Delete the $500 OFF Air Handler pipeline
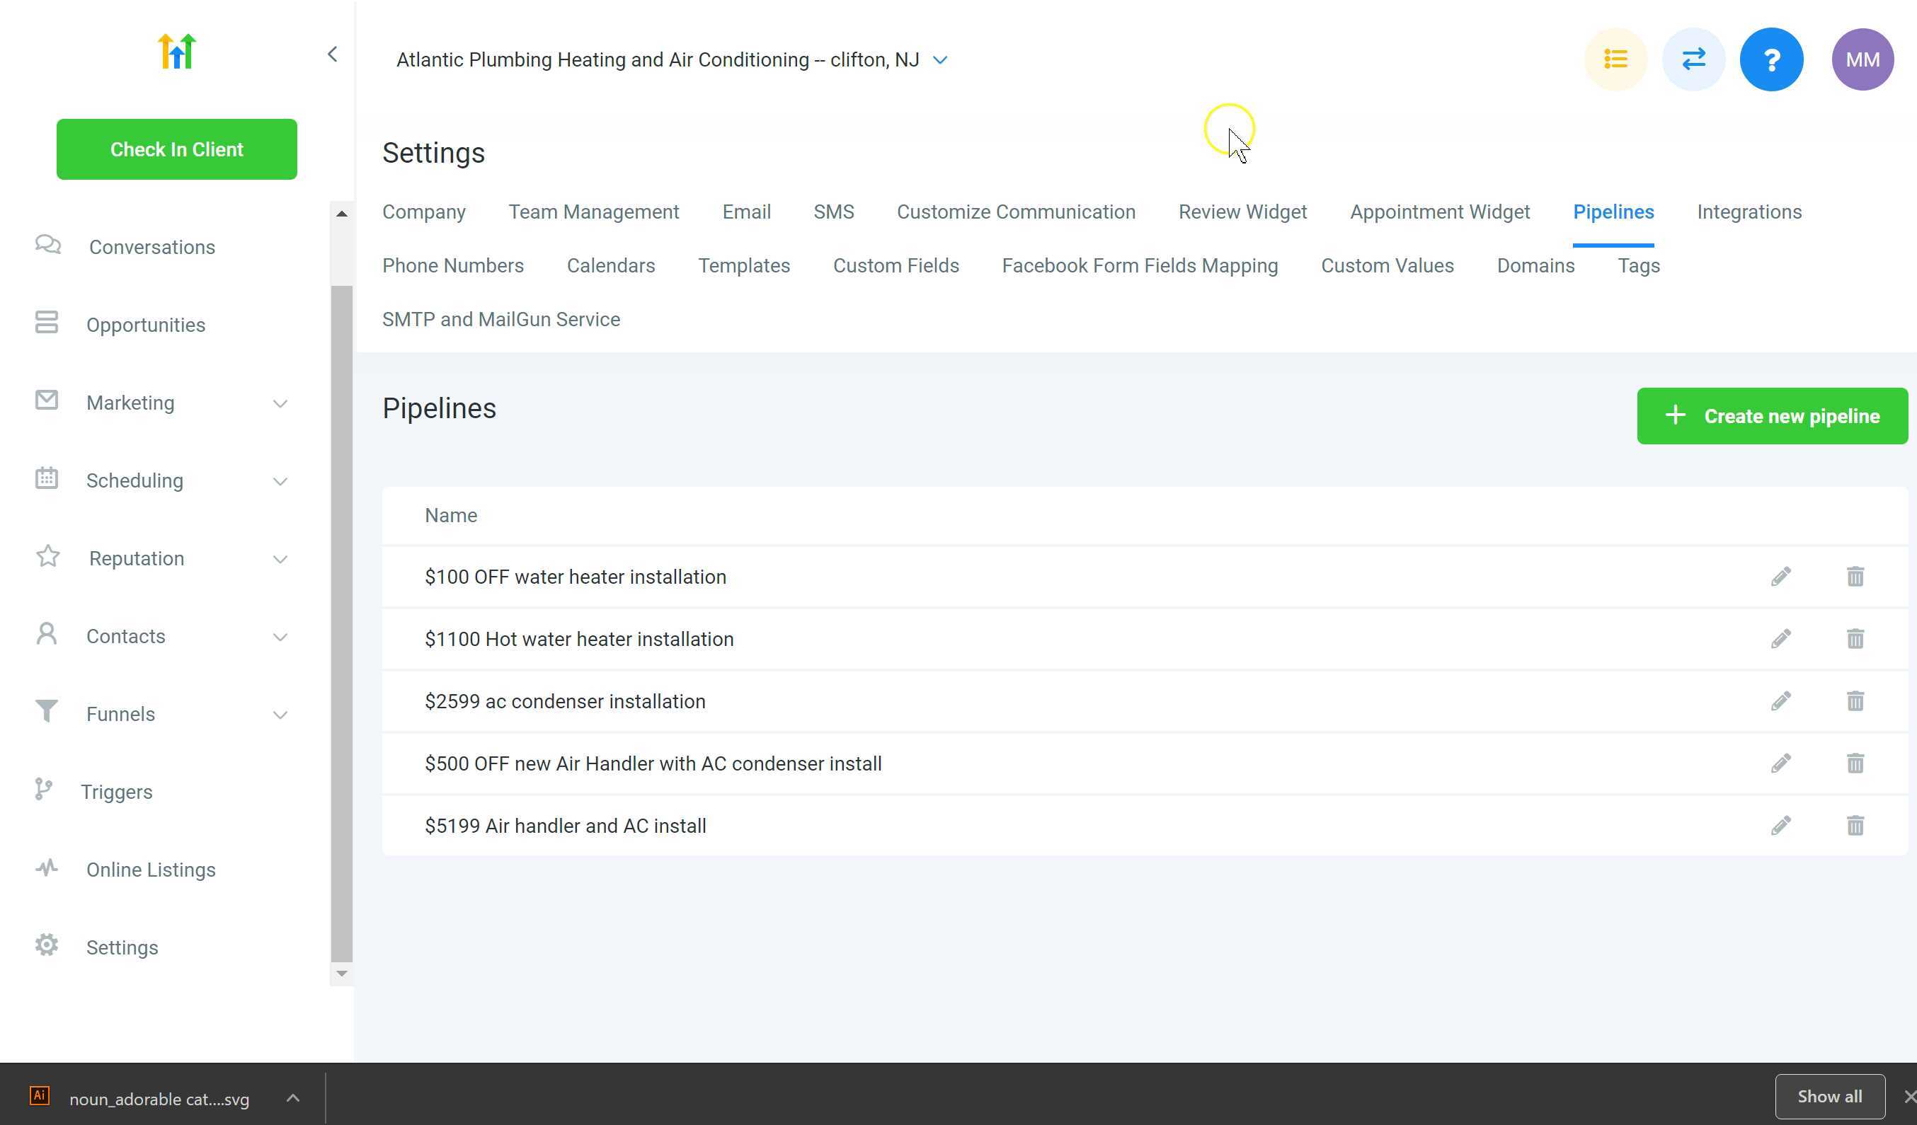 1855,763
